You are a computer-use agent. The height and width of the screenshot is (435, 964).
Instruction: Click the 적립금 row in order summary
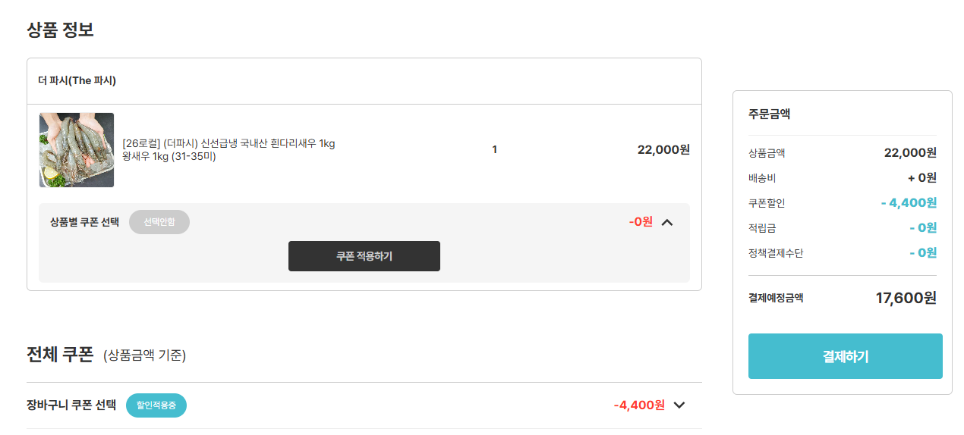(x=843, y=228)
